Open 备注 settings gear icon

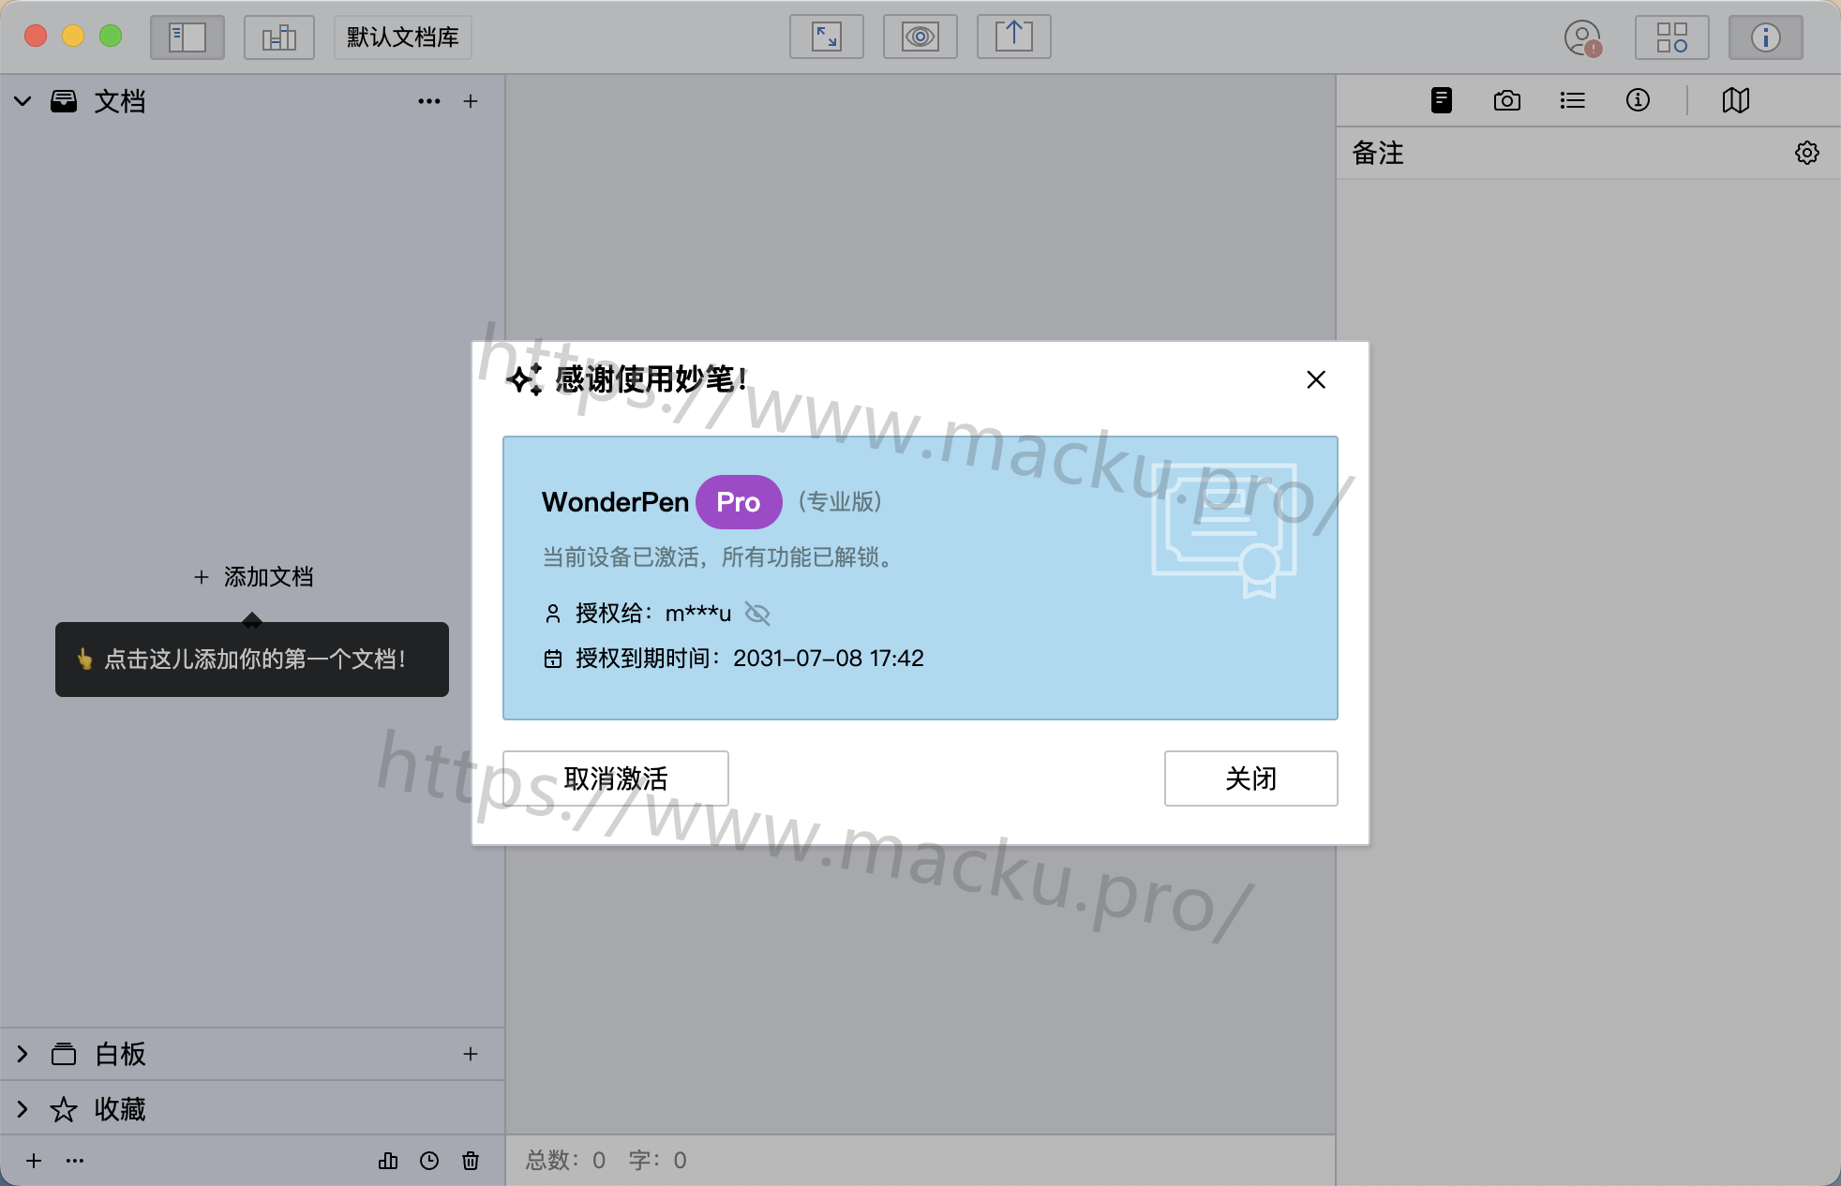tap(1807, 153)
